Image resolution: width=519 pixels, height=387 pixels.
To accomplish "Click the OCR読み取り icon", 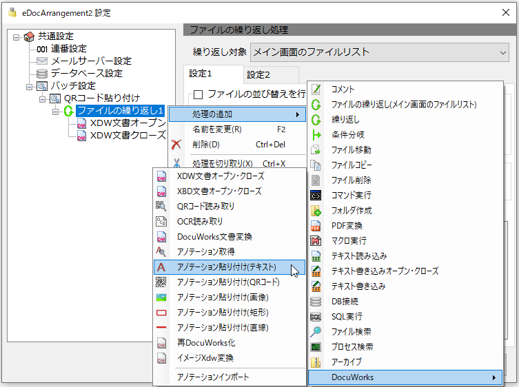I will tap(161, 221).
